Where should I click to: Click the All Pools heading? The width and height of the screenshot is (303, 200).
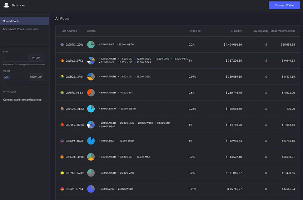point(62,19)
